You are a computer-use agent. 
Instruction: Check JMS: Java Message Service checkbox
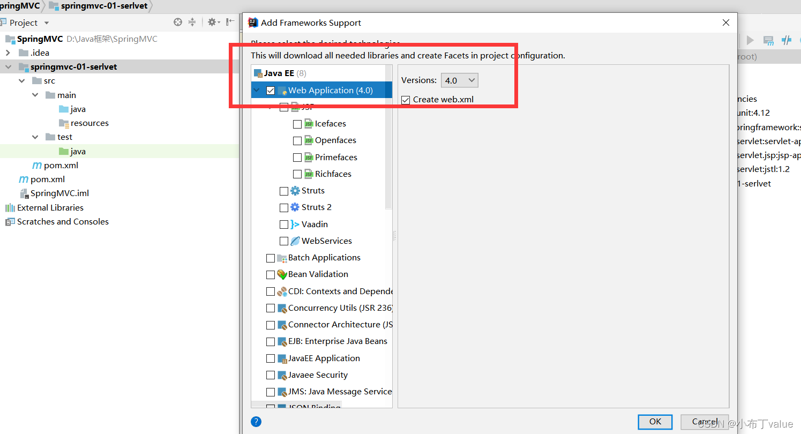tap(271, 392)
